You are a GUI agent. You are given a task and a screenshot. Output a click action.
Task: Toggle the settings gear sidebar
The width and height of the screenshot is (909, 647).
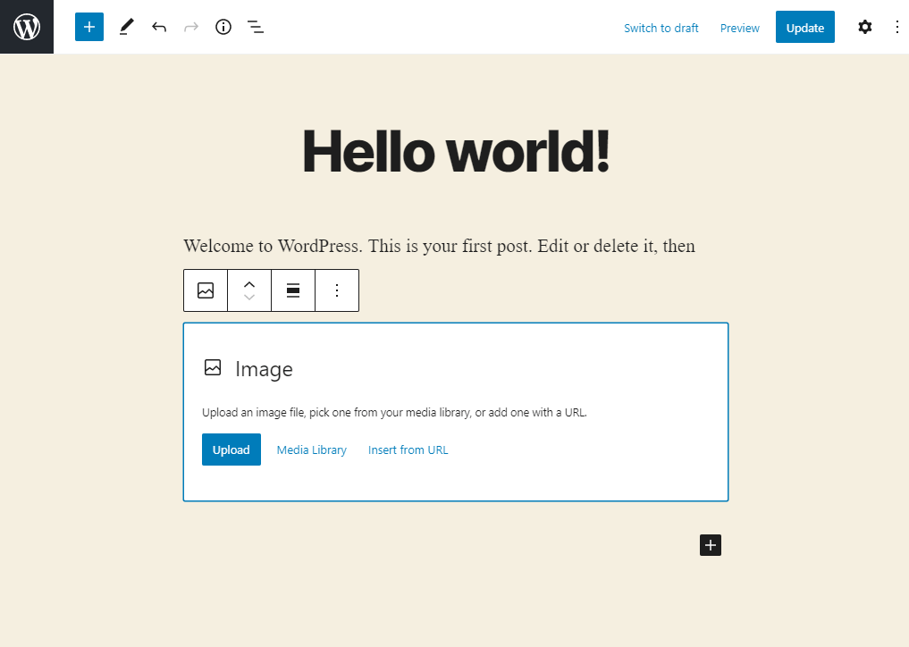pyautogui.click(x=864, y=27)
